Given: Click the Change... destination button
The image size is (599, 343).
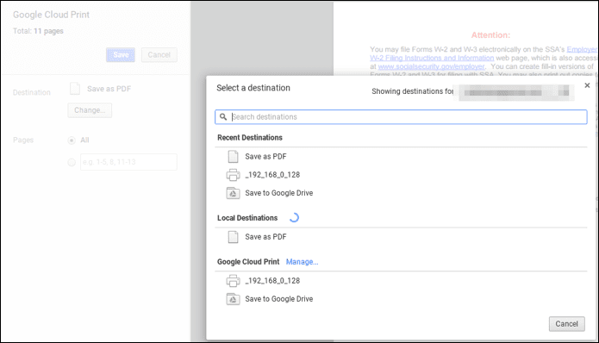Looking at the screenshot, I should click(90, 110).
